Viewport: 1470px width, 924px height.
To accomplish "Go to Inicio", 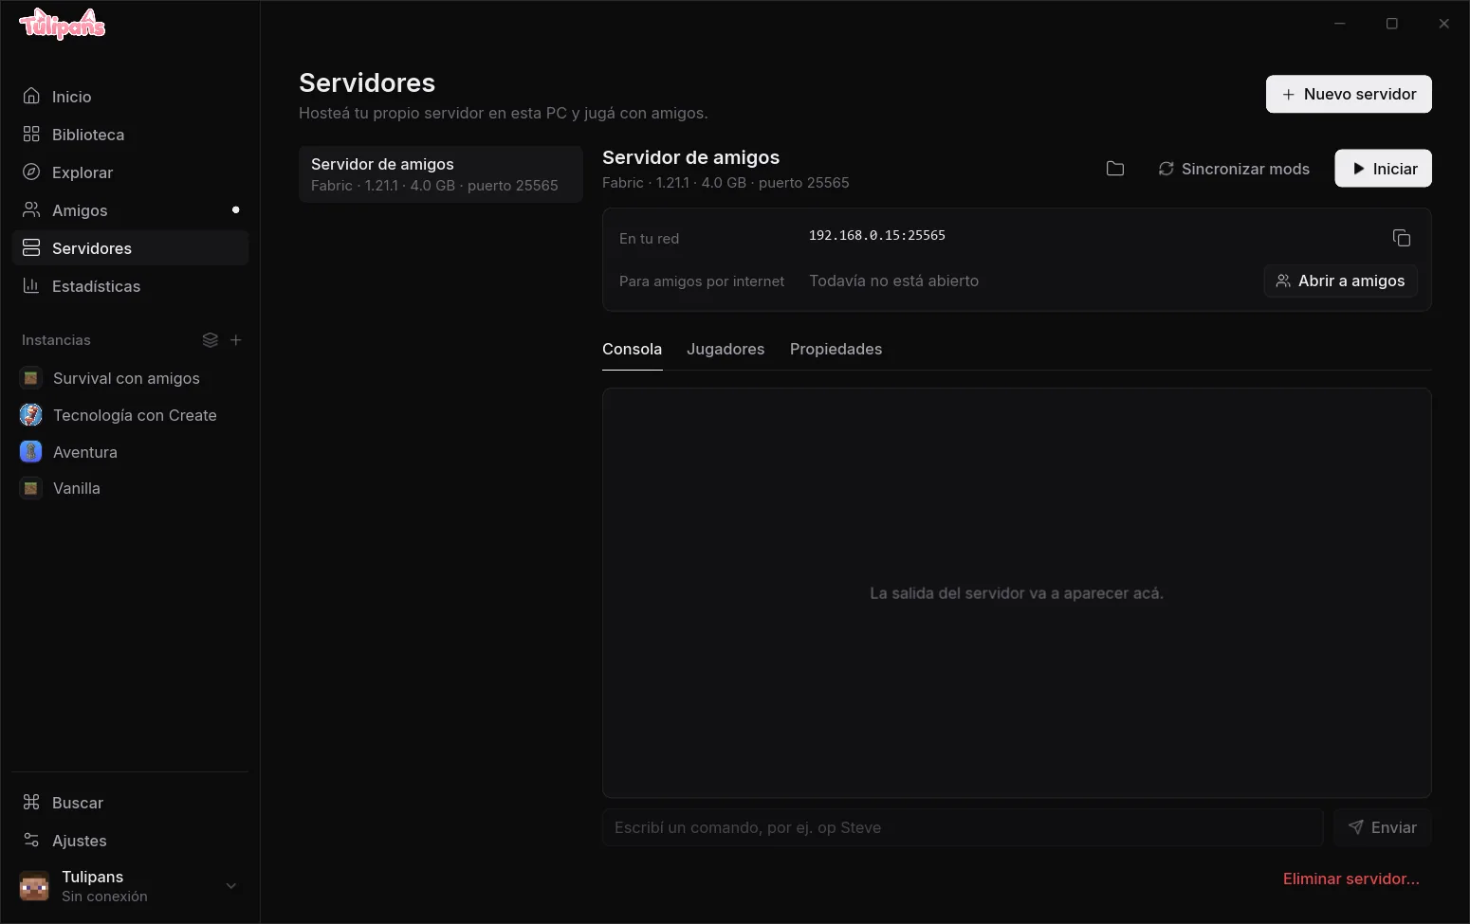I will coord(130,97).
